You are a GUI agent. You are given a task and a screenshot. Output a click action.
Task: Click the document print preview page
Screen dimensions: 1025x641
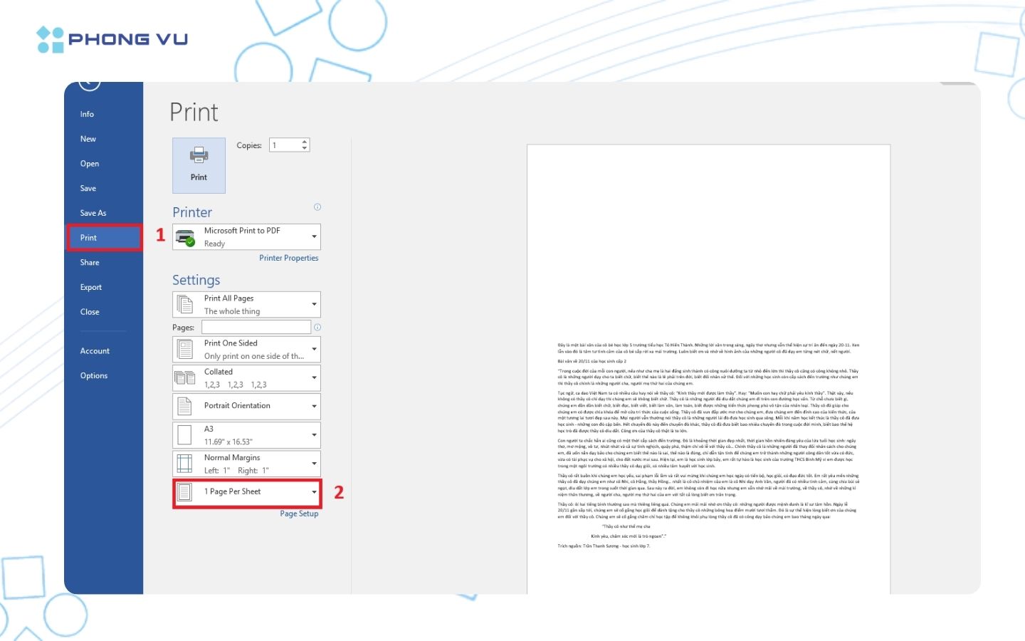(708, 369)
